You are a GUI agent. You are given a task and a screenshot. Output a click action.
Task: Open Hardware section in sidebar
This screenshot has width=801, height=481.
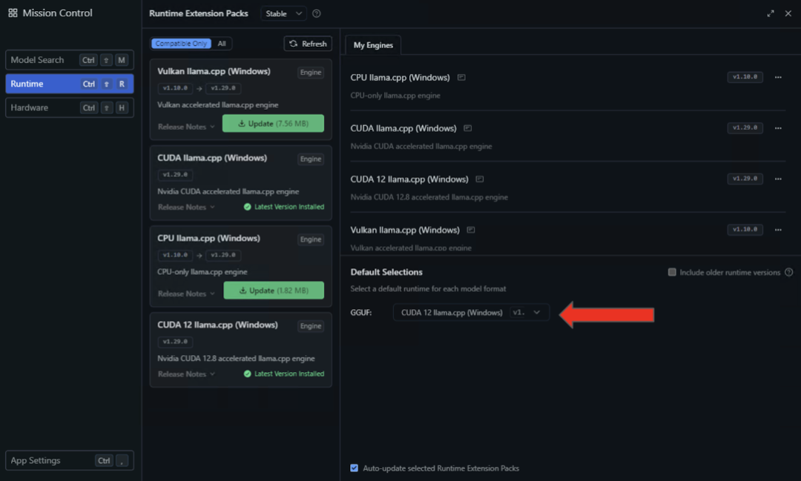click(69, 107)
